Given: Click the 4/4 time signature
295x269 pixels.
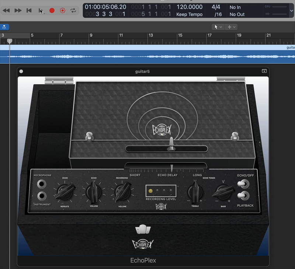Looking at the screenshot, I should [216, 7].
